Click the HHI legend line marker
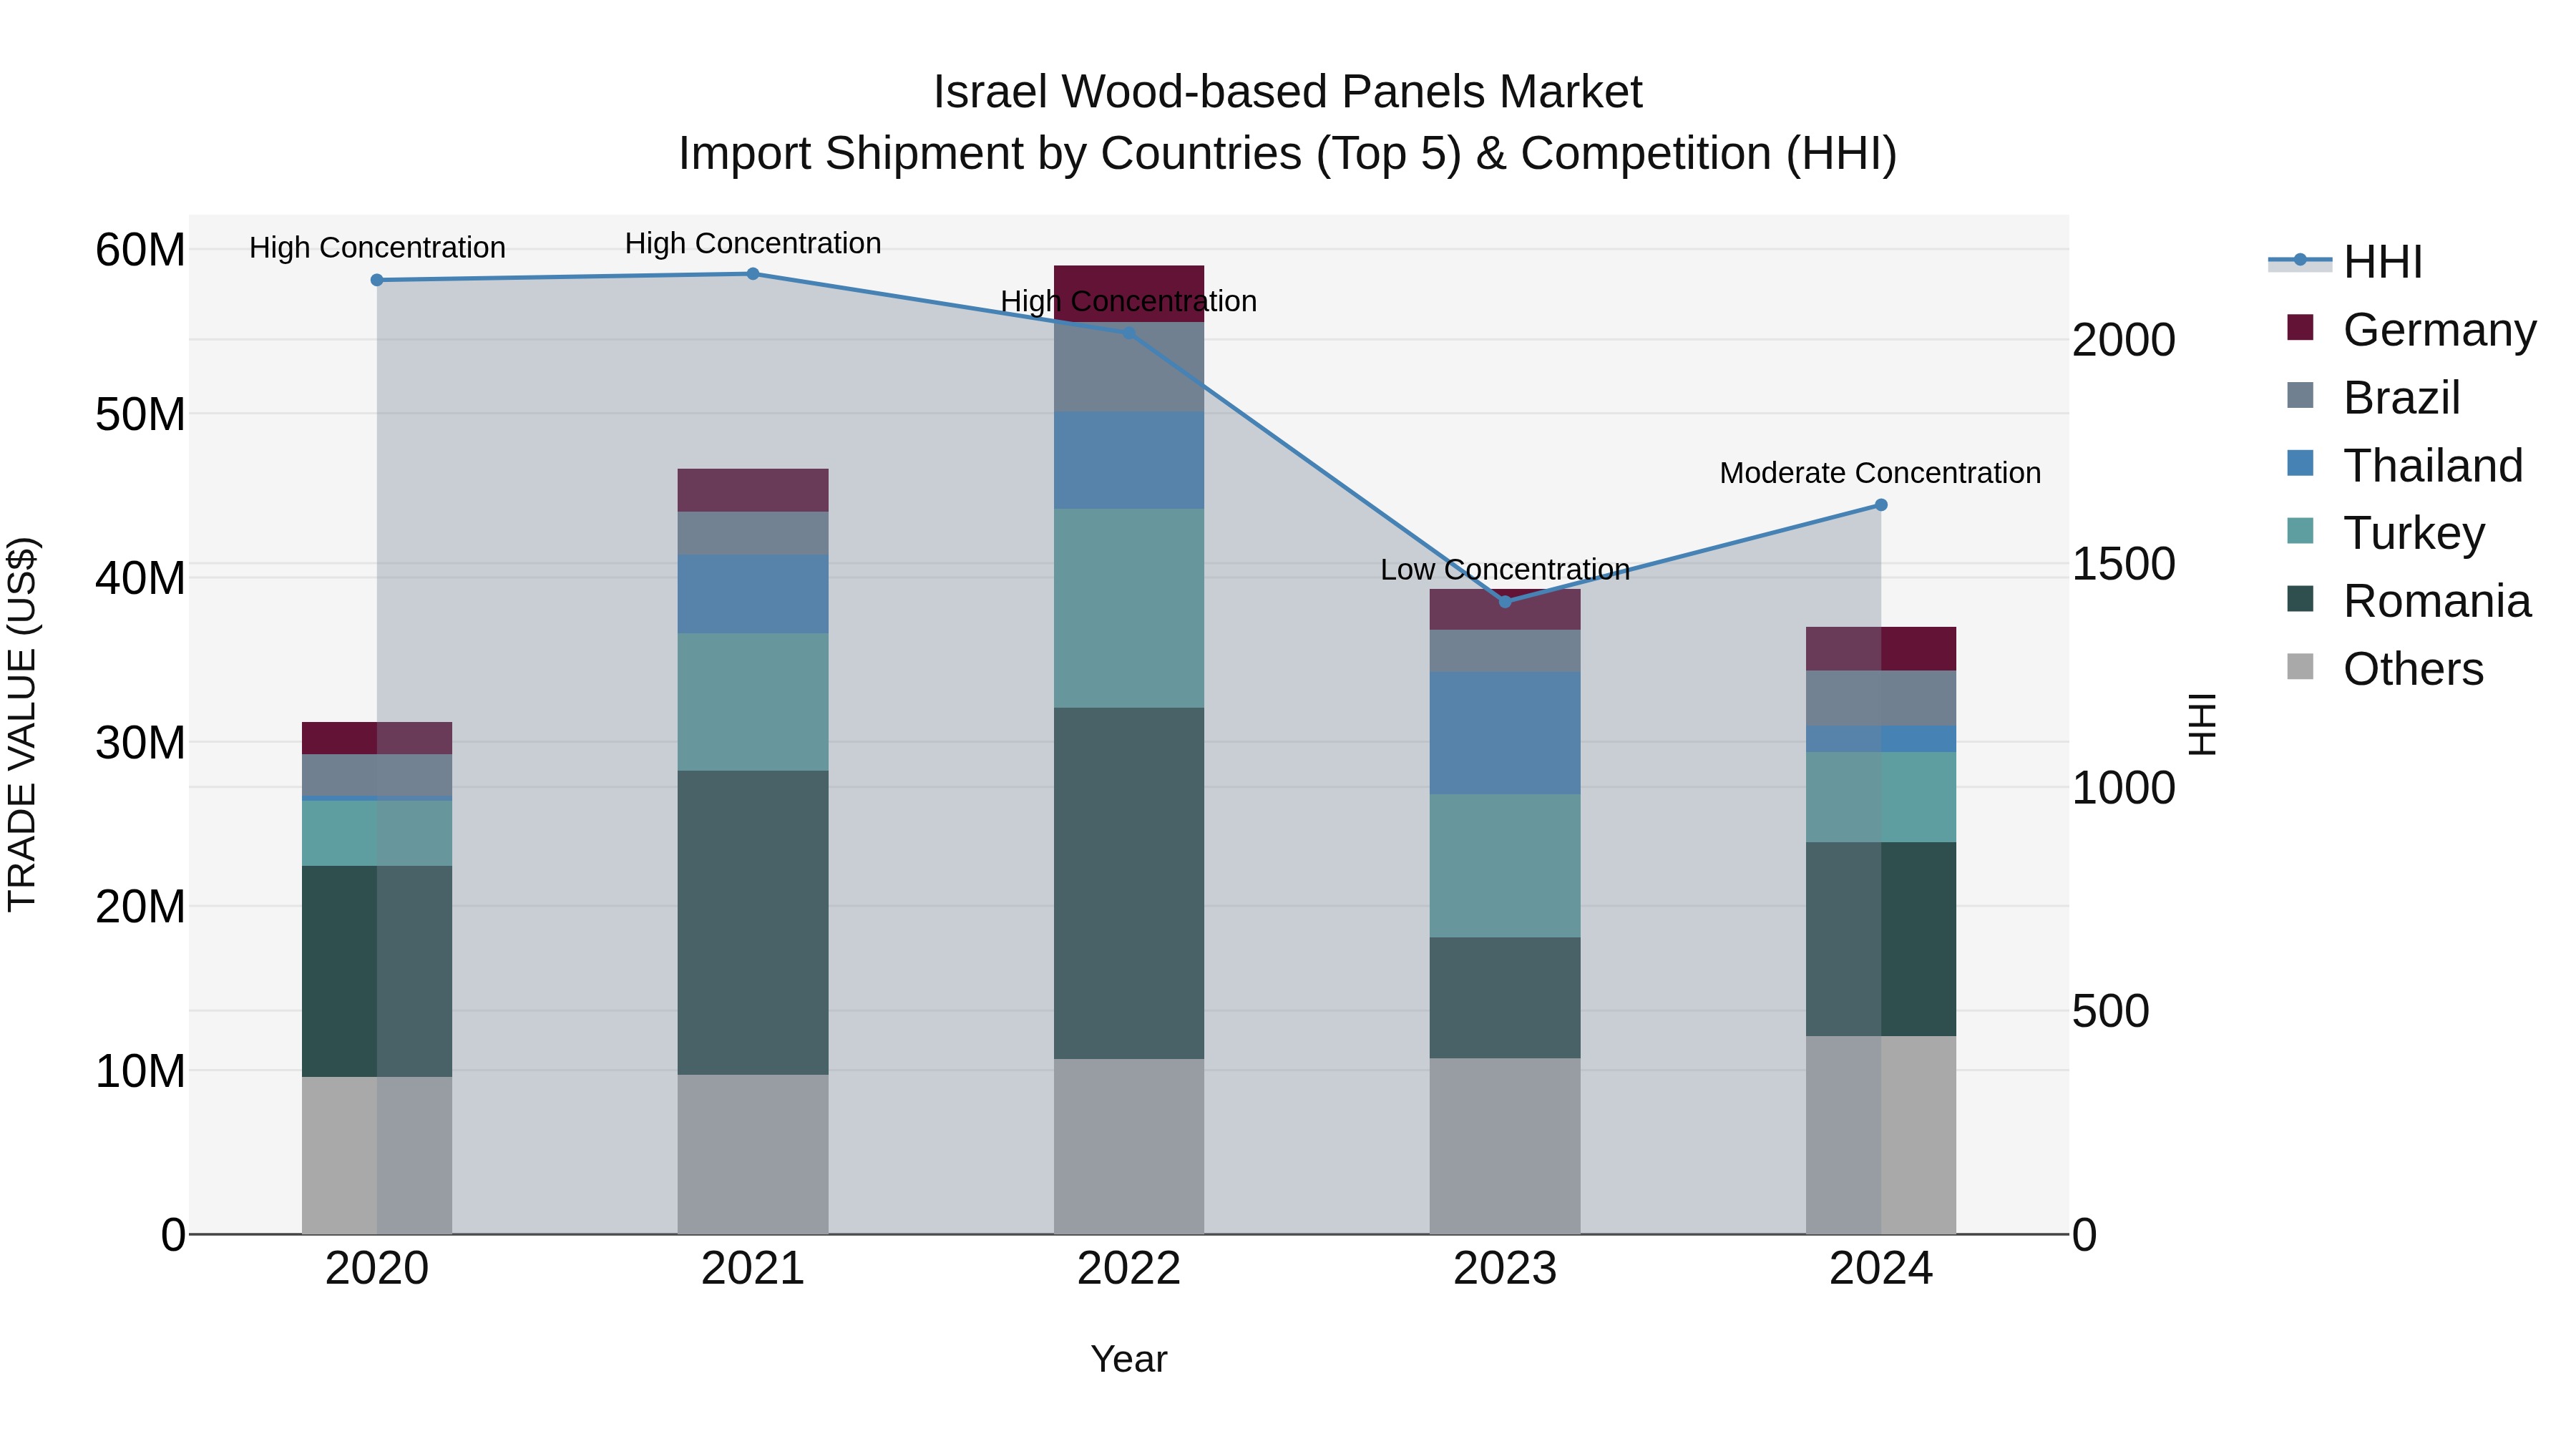2576x1449 pixels. pos(2300,260)
